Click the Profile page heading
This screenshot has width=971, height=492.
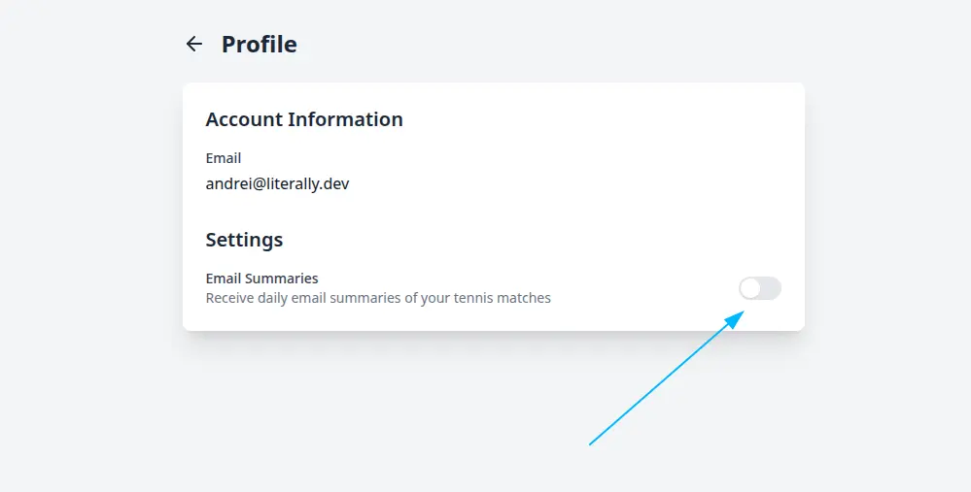260,44
